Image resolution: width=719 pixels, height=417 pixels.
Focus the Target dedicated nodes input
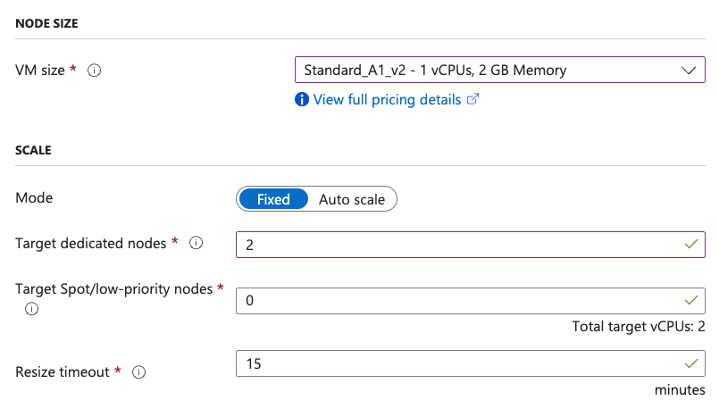[x=456, y=244]
